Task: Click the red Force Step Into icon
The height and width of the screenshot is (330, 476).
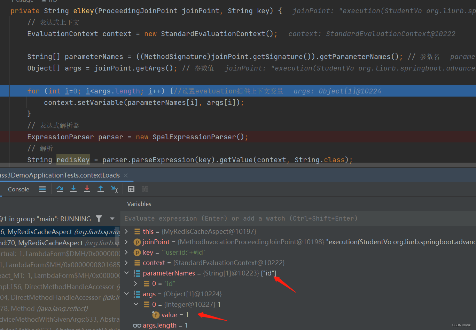Action: pyautogui.click(x=87, y=189)
